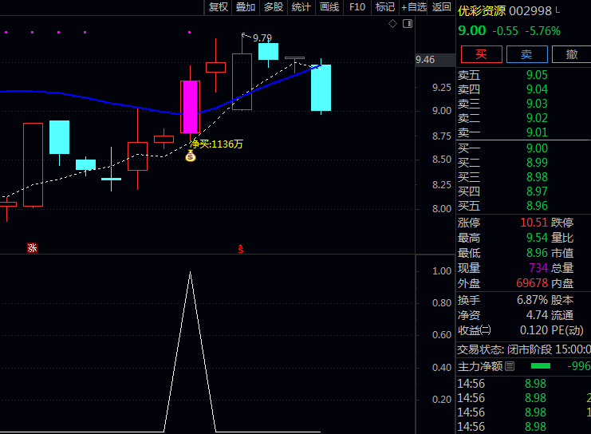Viewport: 591px width, 434px height.
Task: Click the 现量 value 734
Action: (x=538, y=268)
